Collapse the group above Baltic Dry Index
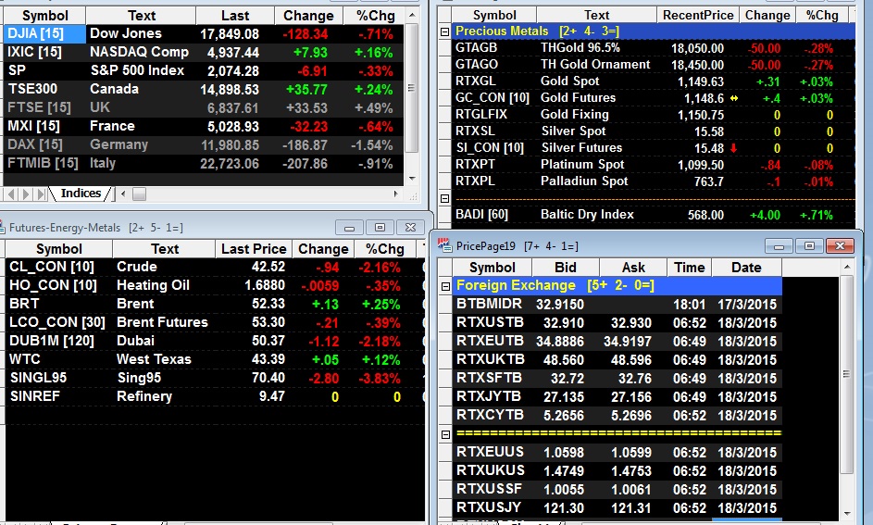The image size is (873, 525). point(444,198)
